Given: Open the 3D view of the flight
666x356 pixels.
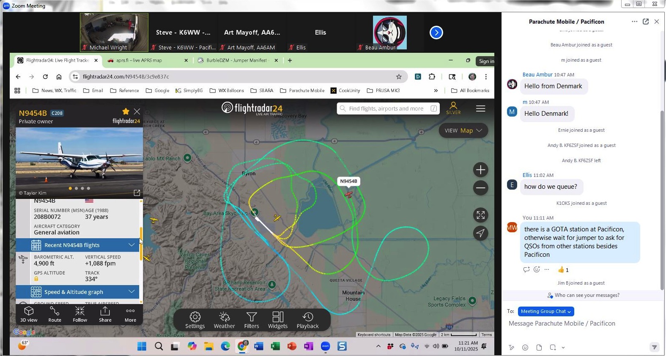Looking at the screenshot, I should tap(29, 314).
